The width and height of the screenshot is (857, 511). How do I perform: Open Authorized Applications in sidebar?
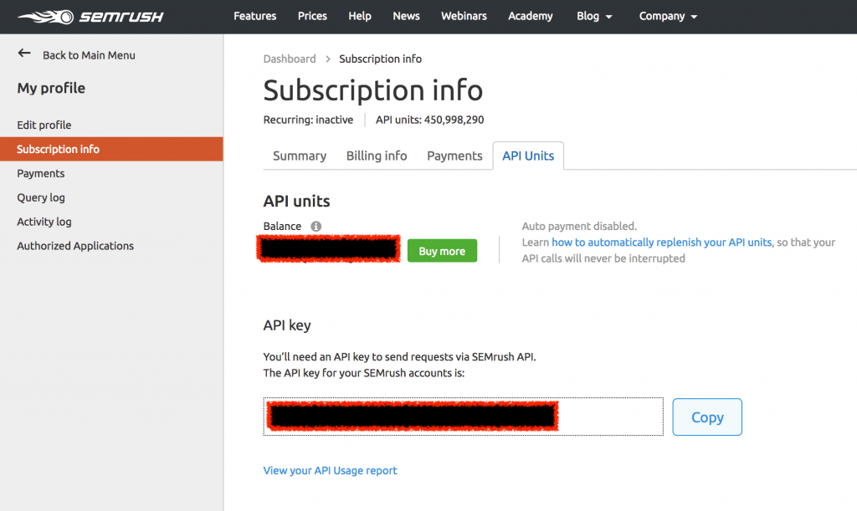pyautogui.click(x=75, y=246)
